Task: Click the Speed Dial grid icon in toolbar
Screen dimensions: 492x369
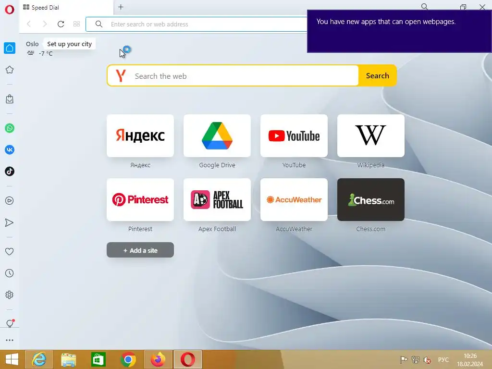Action: click(76, 24)
